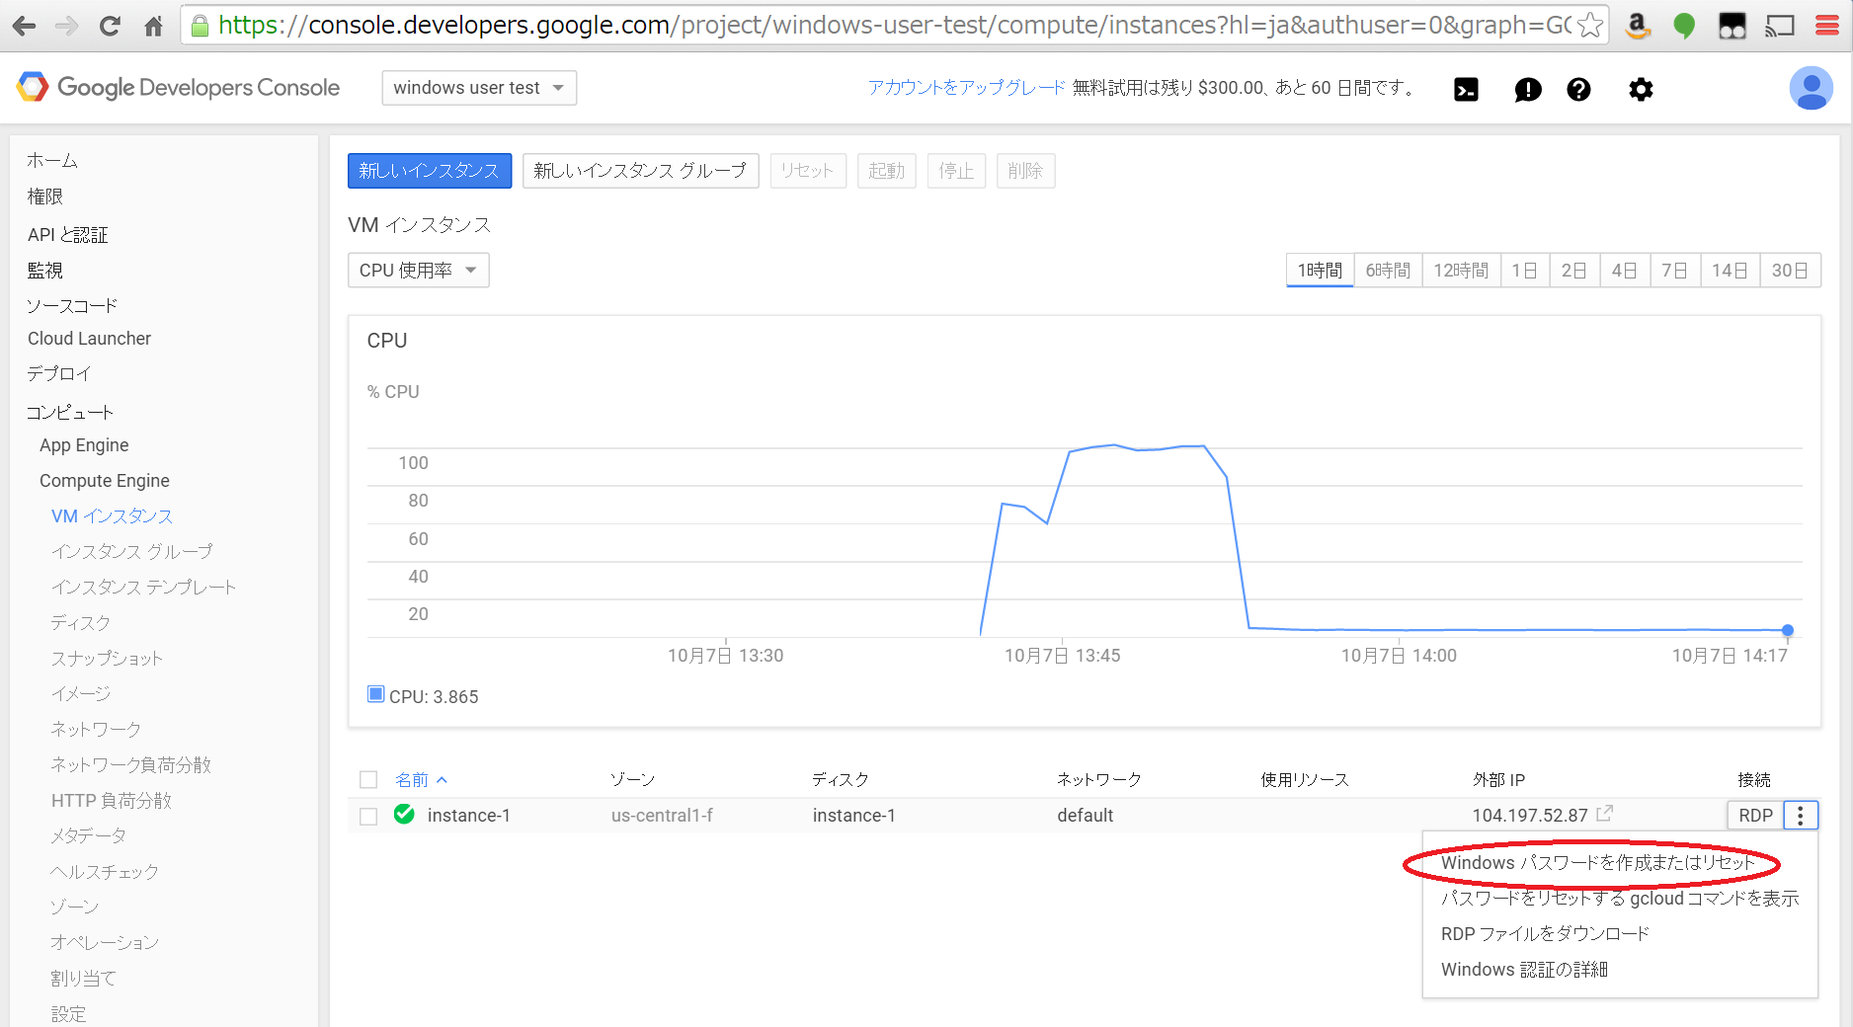The image size is (1853, 1027).
Task: Activate the Cloud Shell terminal icon
Action: tap(1466, 90)
